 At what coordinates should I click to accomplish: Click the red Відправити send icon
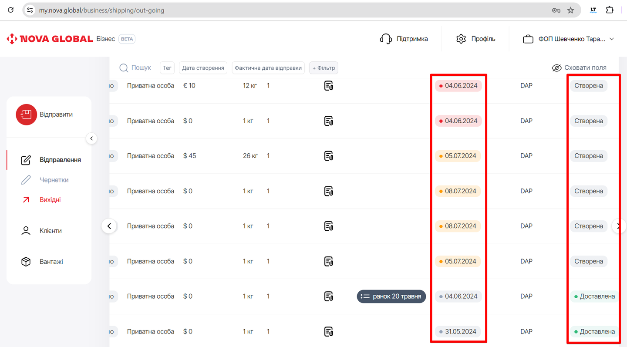[26, 115]
